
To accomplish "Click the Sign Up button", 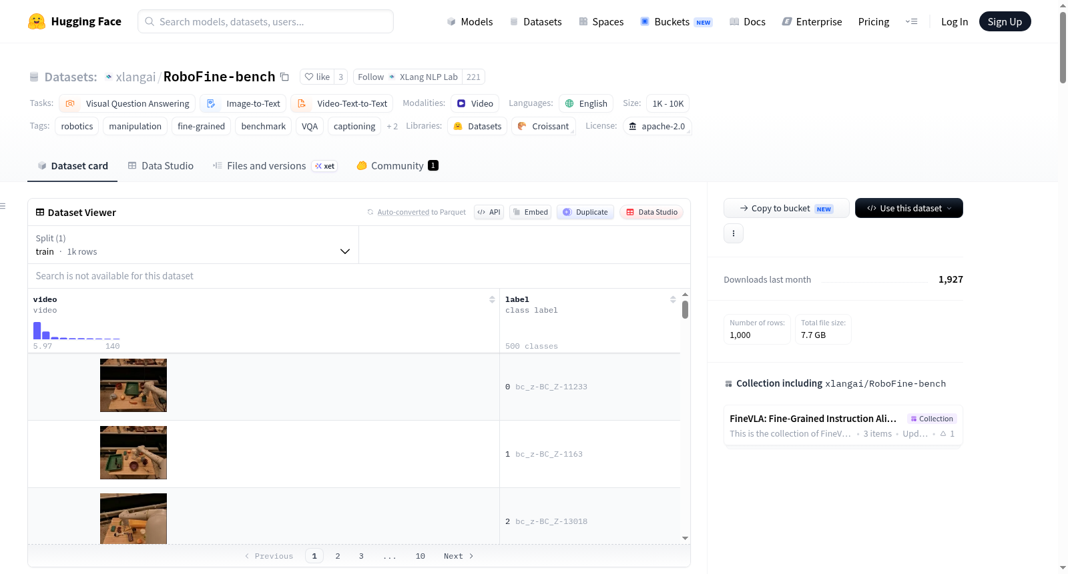I will coord(1005,21).
